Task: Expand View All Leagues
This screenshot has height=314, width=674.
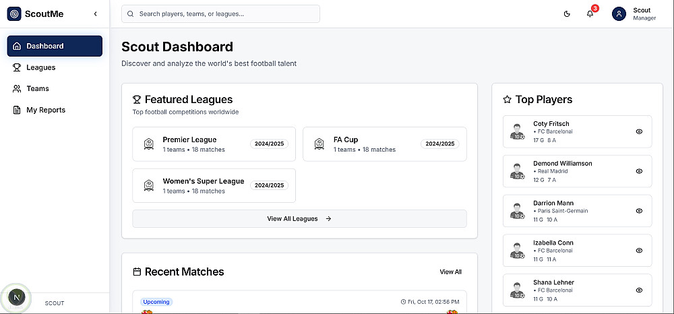Action: 299,218
